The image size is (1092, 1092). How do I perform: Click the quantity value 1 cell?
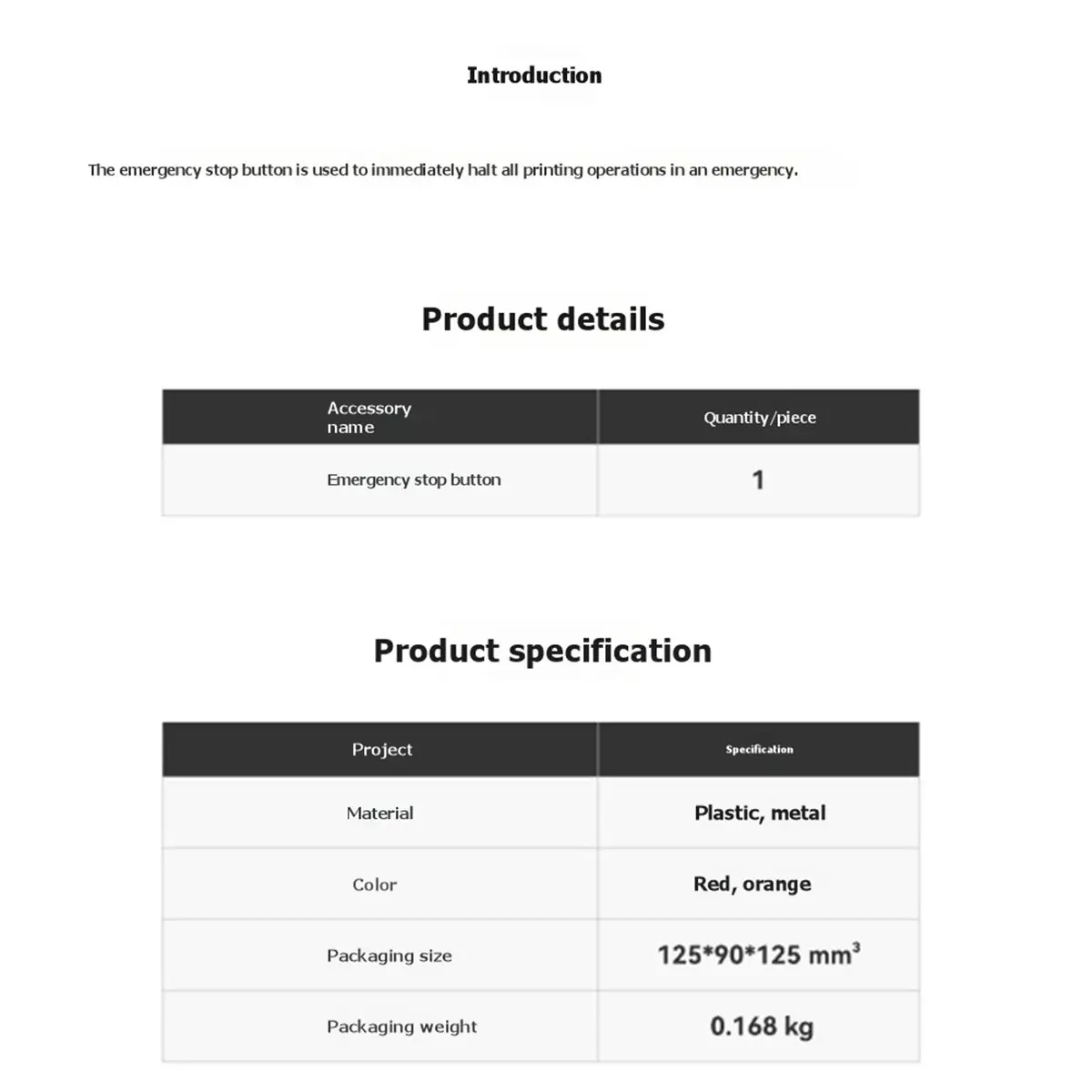[759, 480]
